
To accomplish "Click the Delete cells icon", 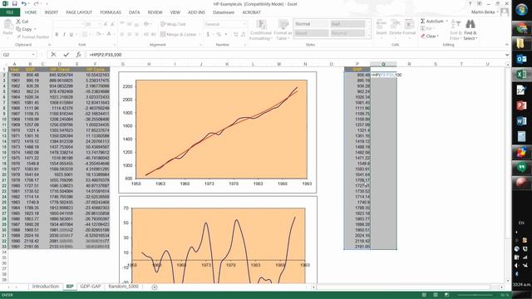I will pyautogui.click(x=396, y=24).
